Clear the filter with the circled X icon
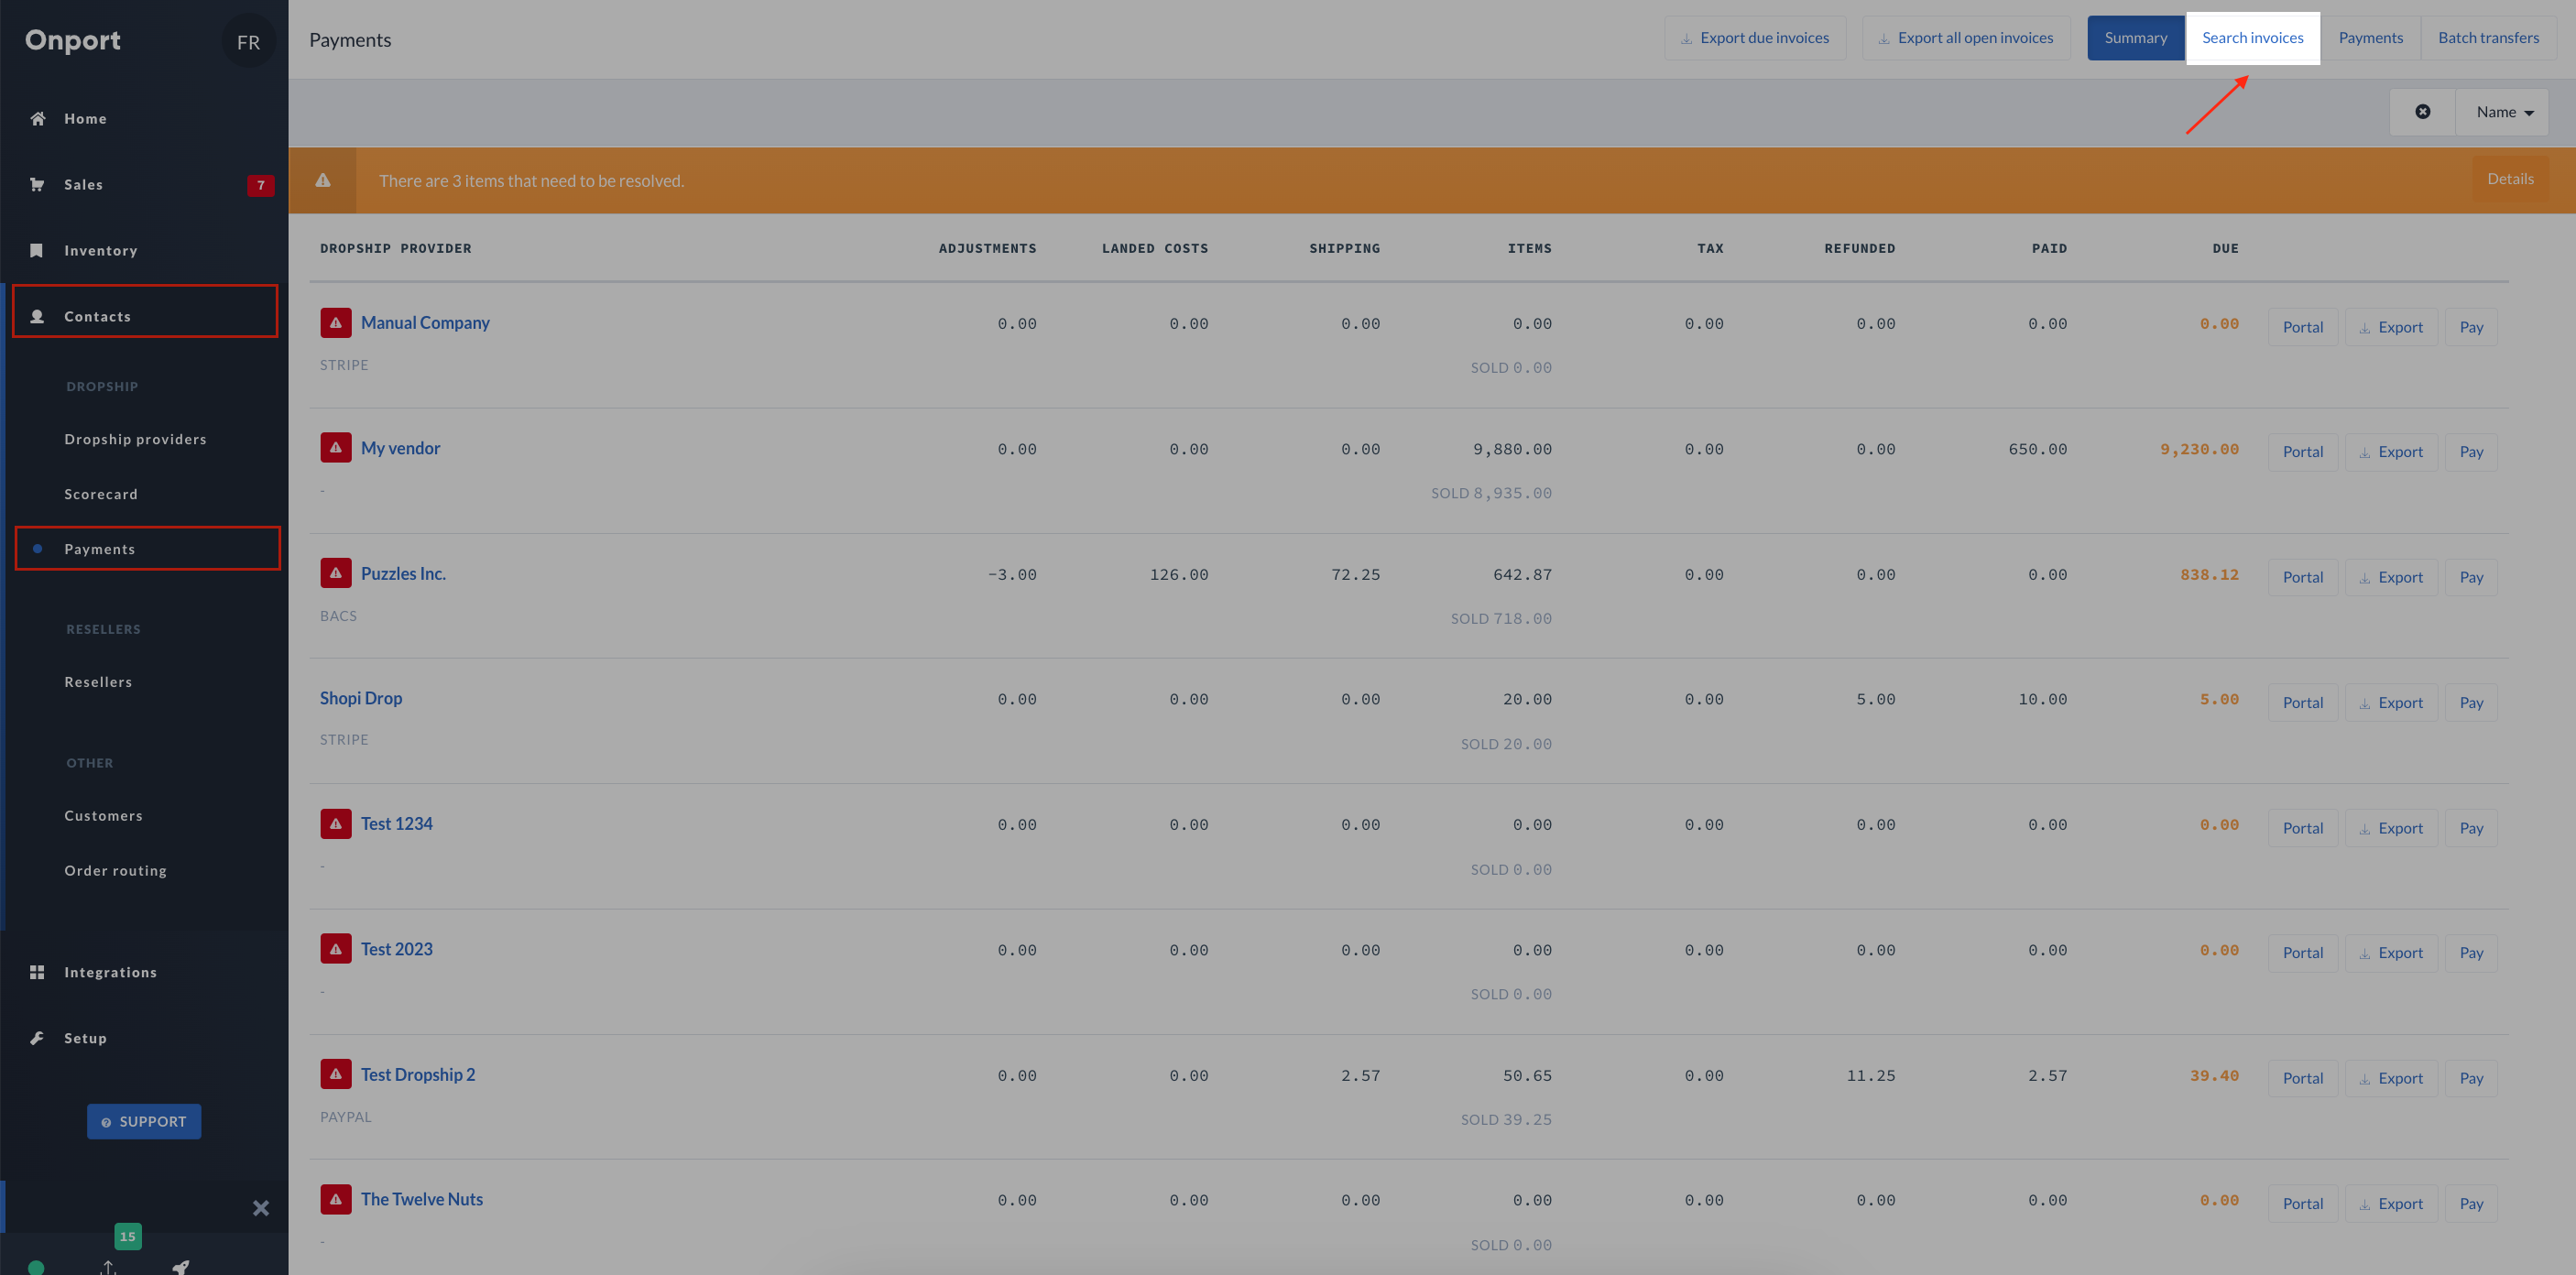The height and width of the screenshot is (1275, 2576). click(x=2422, y=112)
